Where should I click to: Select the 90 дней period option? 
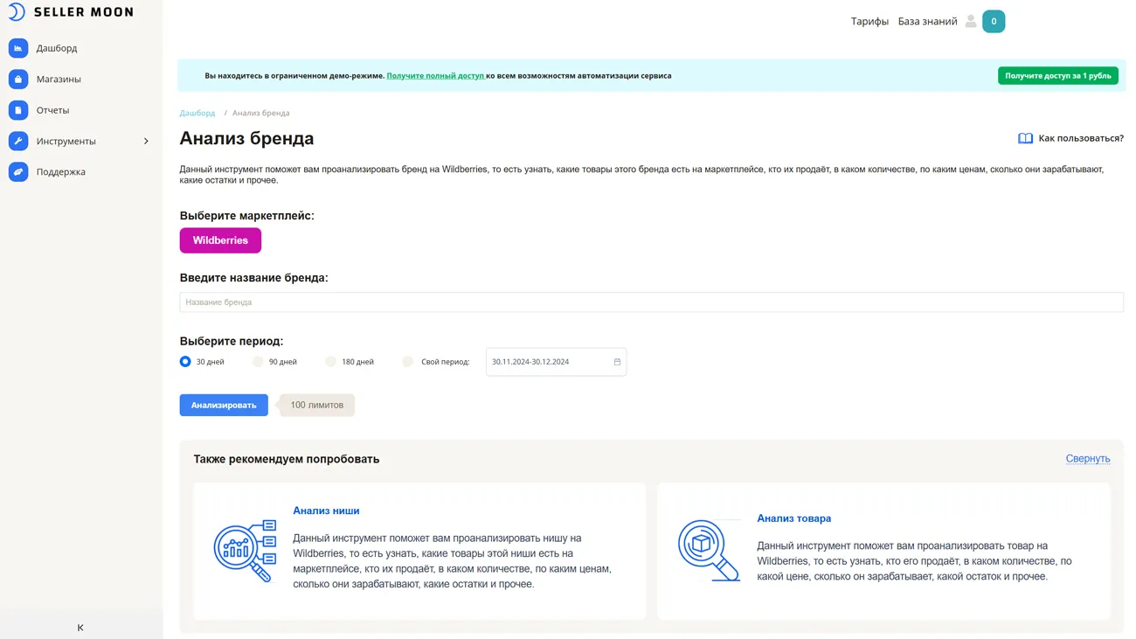(x=258, y=362)
